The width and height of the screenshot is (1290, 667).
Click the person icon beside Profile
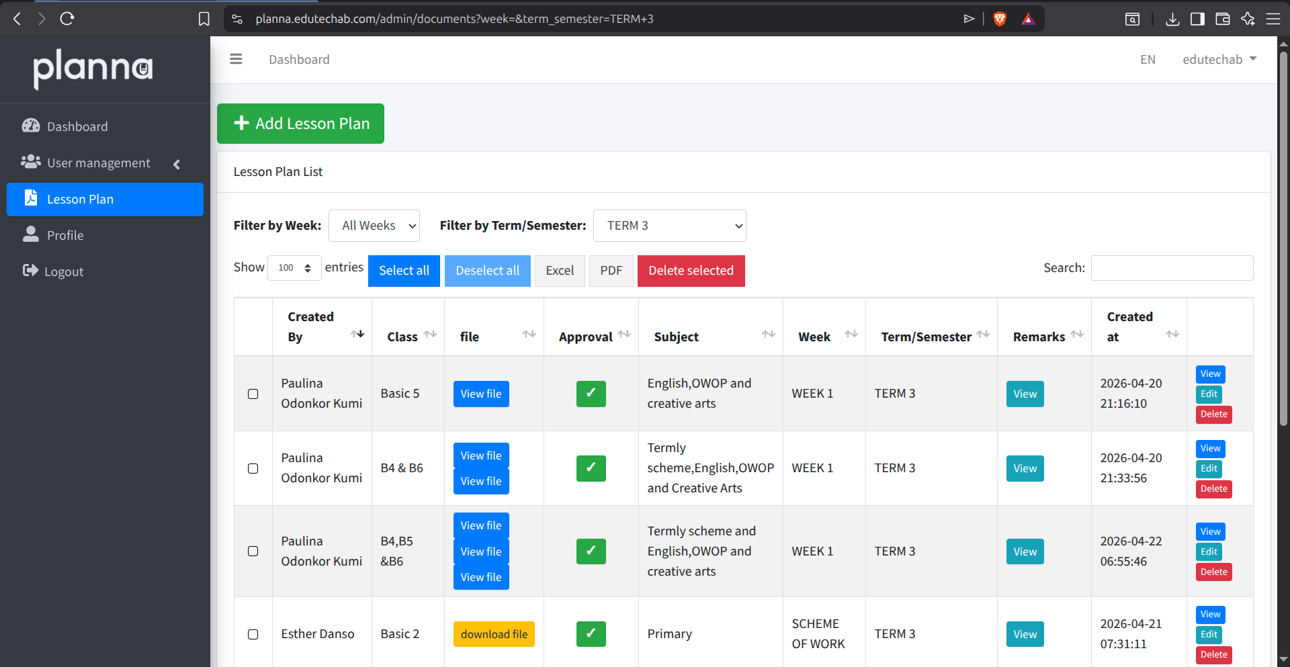31,234
